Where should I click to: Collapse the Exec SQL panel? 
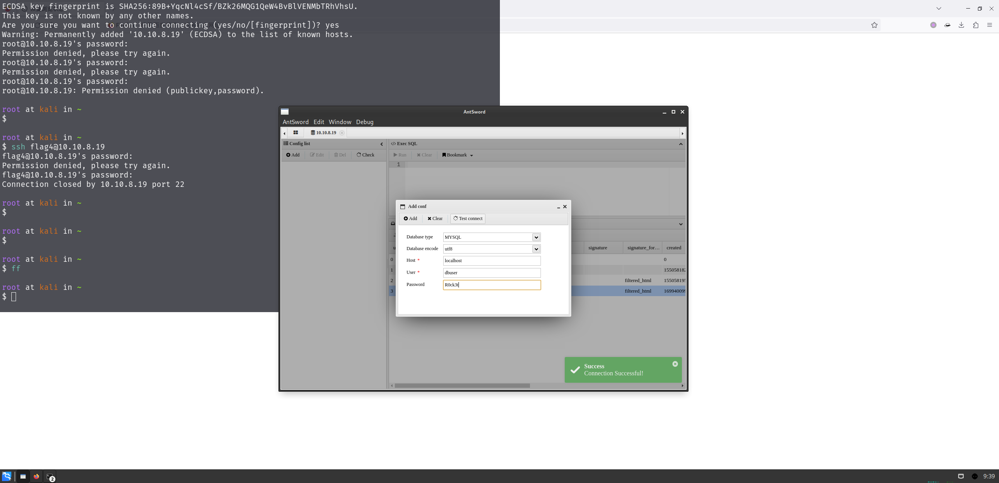681,144
